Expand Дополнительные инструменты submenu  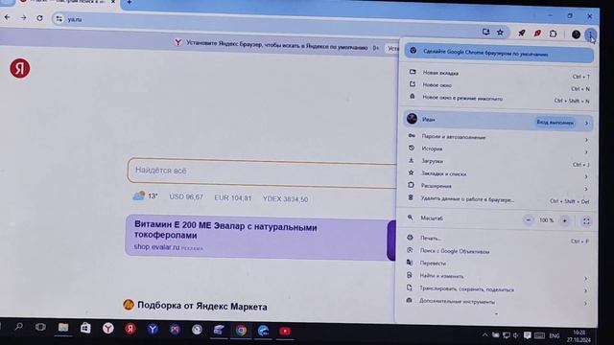pyautogui.click(x=497, y=302)
